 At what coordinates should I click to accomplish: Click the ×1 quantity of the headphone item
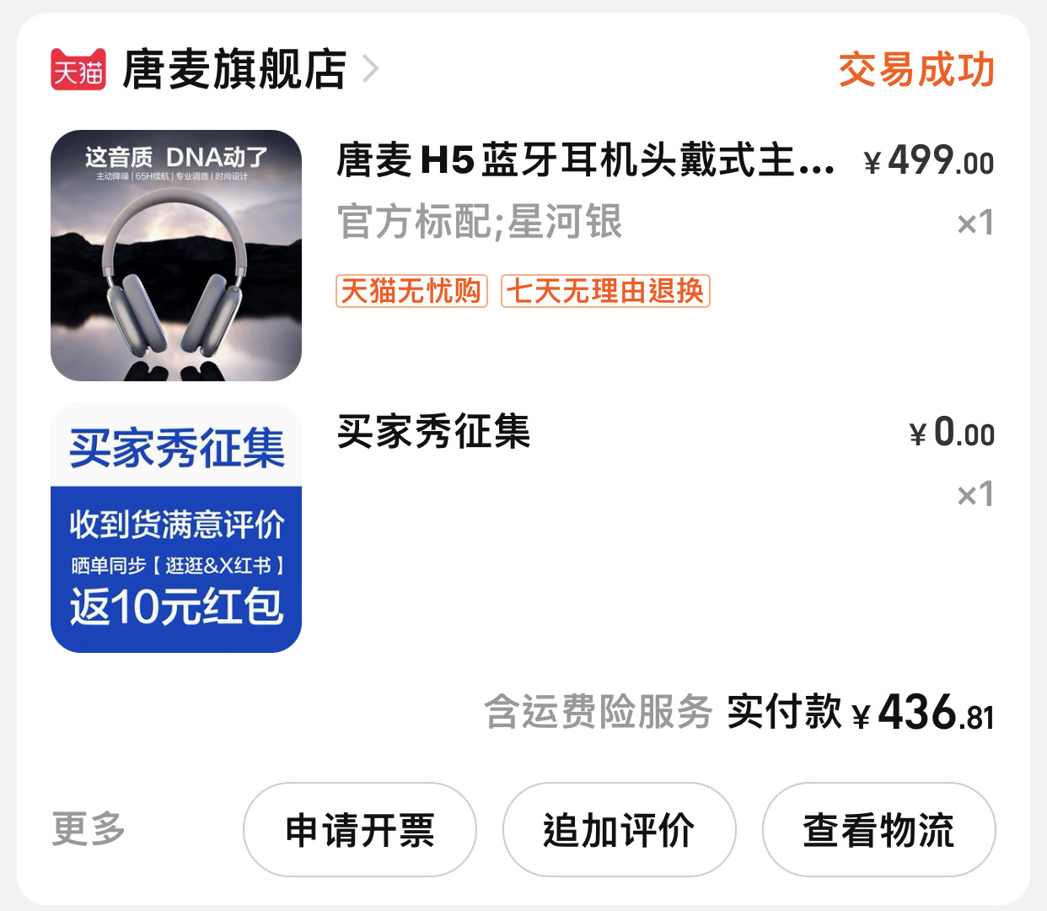(975, 224)
